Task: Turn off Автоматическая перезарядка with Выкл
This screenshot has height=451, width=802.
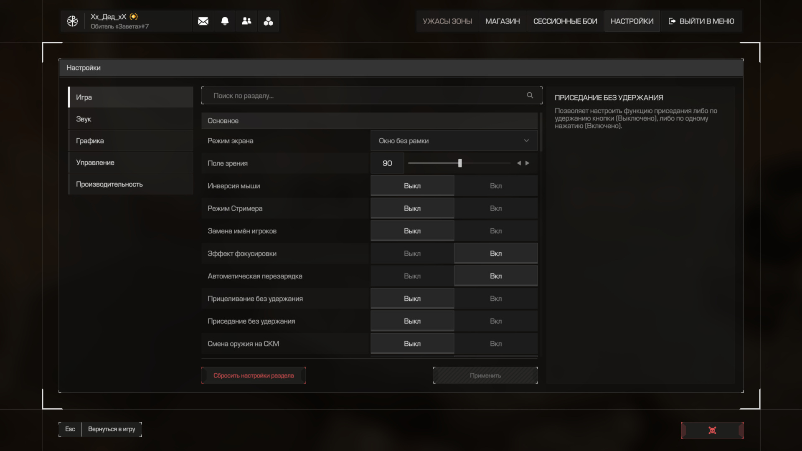Action: coord(412,276)
